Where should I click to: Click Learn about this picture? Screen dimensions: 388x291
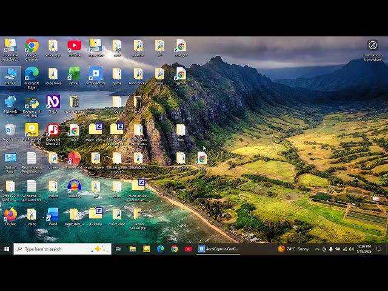point(372,50)
